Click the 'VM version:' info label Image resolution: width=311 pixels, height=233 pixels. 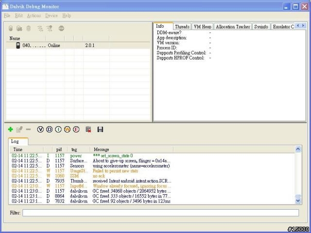(x=168, y=43)
